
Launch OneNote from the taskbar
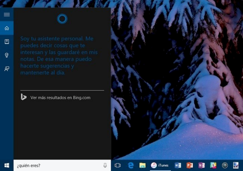[x=202, y=165]
